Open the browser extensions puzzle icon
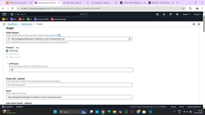 (190, 8)
